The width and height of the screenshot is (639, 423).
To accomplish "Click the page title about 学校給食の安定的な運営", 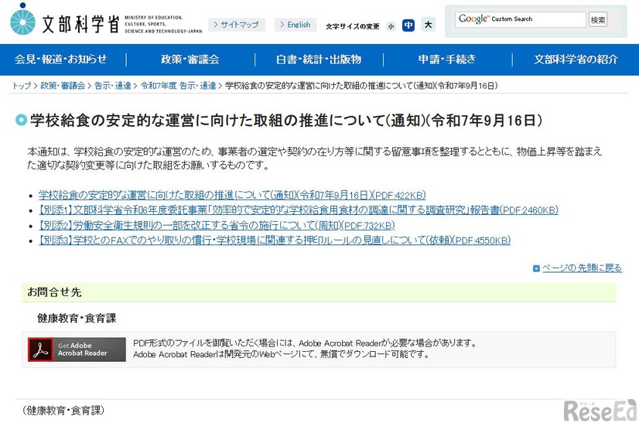I will click(x=286, y=121).
